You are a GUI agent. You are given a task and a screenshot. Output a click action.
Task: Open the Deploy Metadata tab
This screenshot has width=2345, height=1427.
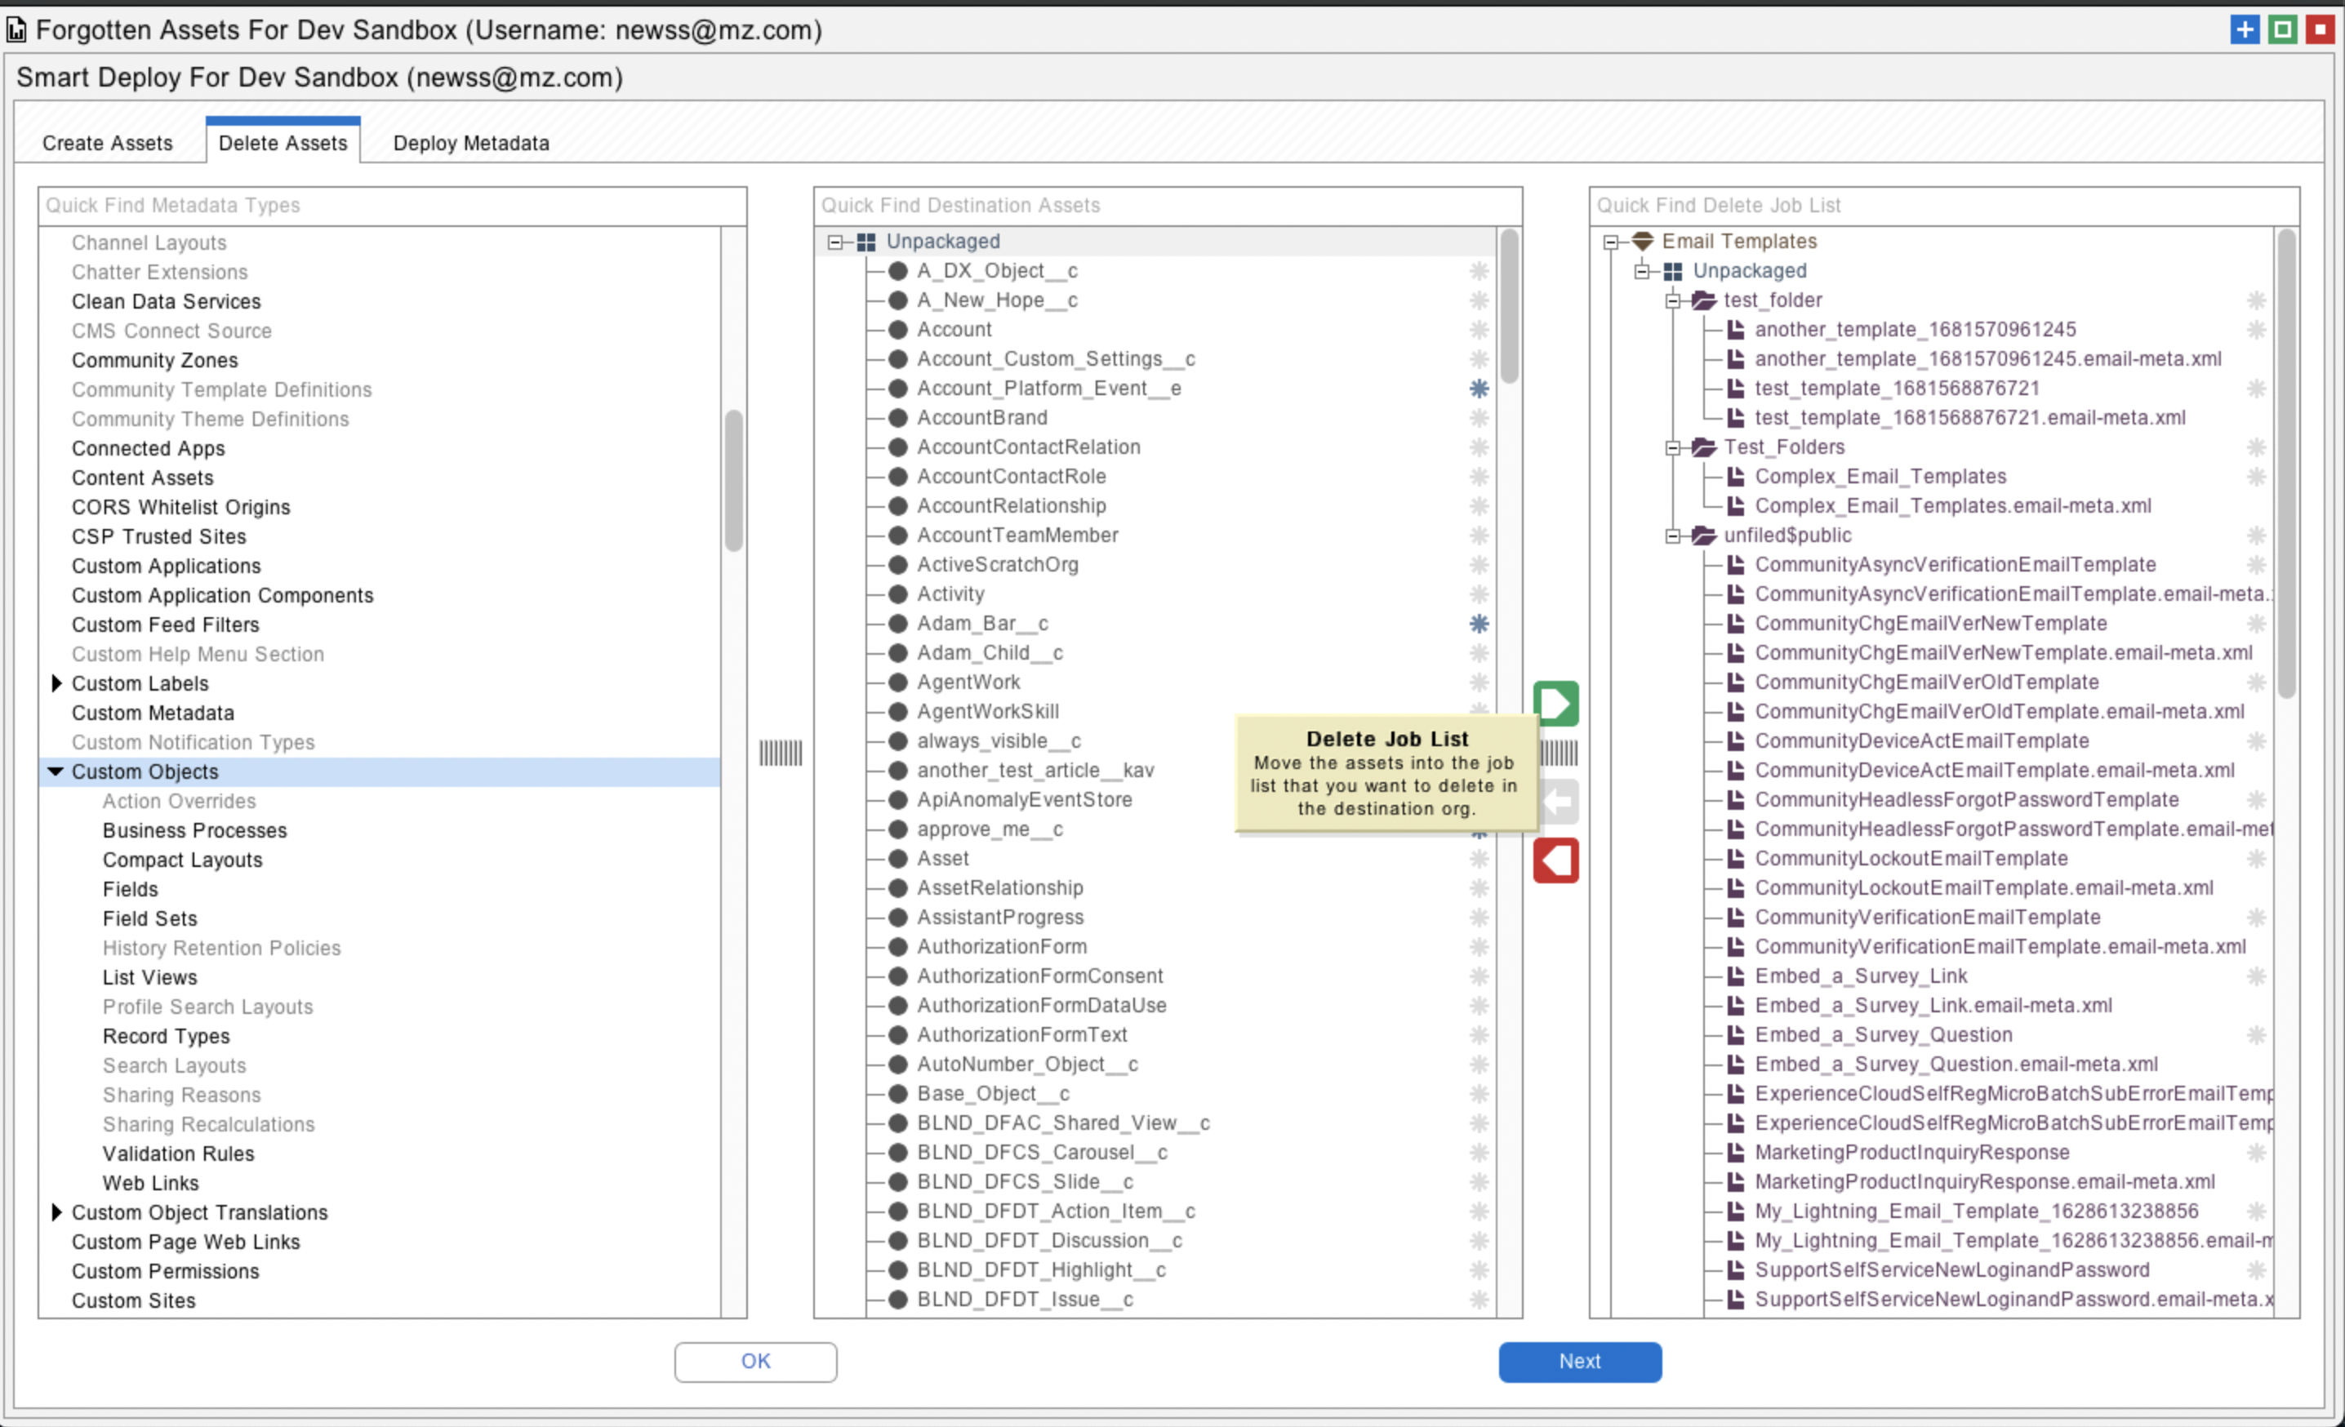471,143
